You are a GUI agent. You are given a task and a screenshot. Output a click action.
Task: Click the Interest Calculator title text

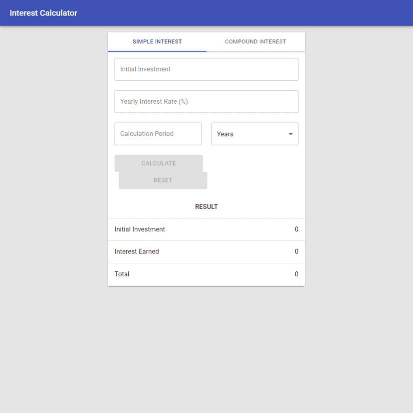(x=44, y=13)
